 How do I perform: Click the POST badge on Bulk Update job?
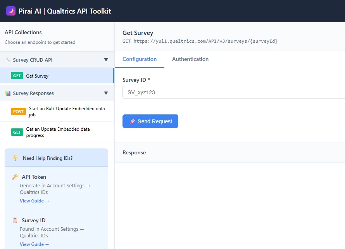click(18, 112)
